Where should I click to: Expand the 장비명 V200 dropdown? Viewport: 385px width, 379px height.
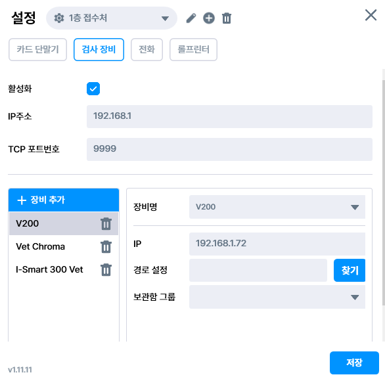(x=277, y=207)
